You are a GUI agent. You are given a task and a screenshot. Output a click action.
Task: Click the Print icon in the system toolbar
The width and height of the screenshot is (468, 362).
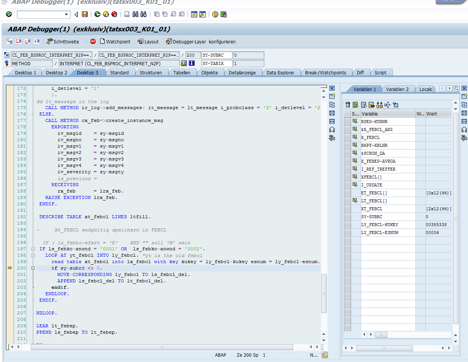[127, 14]
